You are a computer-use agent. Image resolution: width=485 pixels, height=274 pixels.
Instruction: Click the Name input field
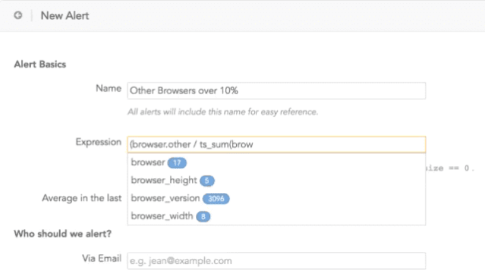pyautogui.click(x=277, y=90)
